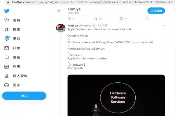Toggle the Following (正在跟隨) button

156,11
